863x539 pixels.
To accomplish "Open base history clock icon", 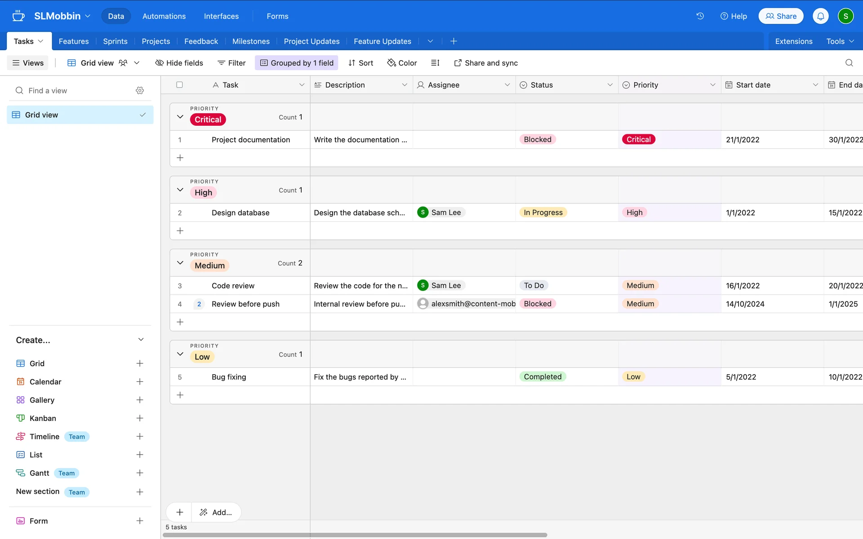I will click(700, 16).
